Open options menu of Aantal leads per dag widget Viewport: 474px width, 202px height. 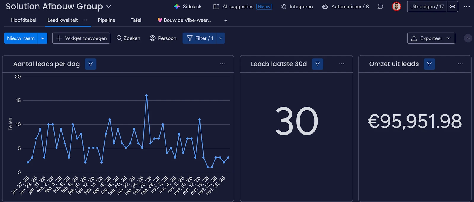pos(223,64)
